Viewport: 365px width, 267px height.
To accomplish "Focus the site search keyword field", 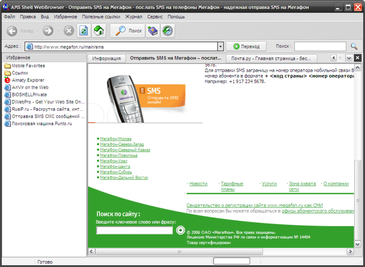I will point(135,230).
